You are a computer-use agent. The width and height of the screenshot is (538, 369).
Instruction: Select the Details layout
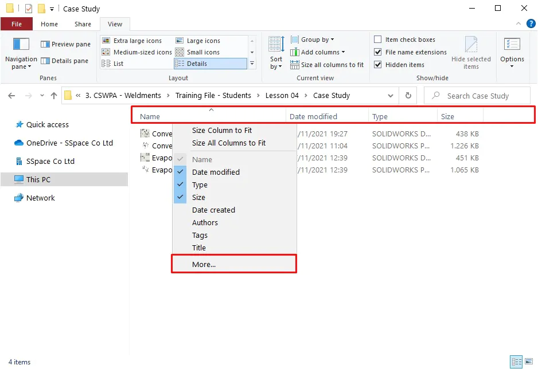[210, 64]
